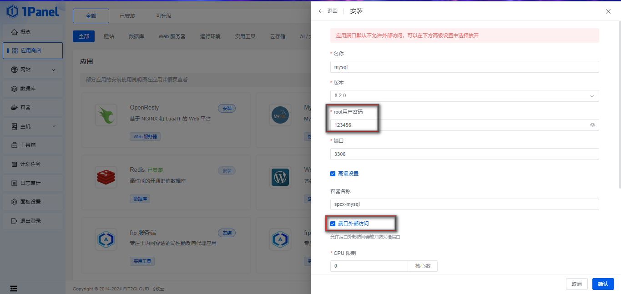The image size is (621, 294).
Task: Enable the 高级设置 checkbox
Action: click(333, 173)
